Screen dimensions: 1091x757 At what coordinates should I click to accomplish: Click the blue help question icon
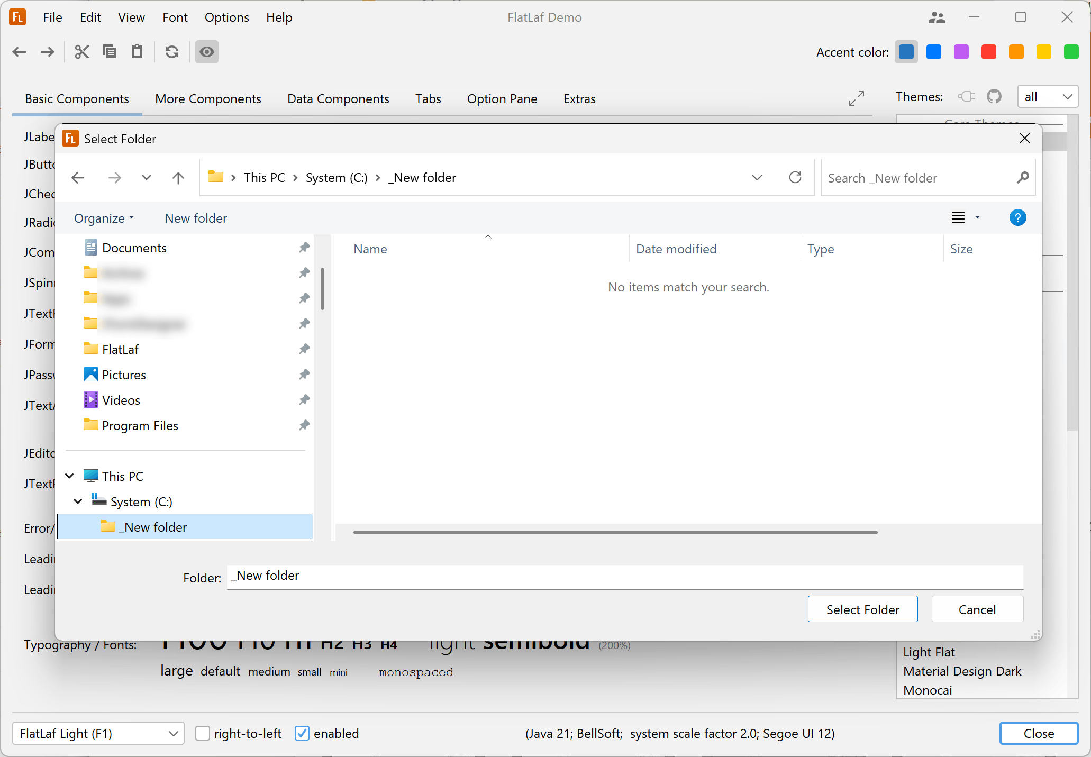coord(1017,217)
